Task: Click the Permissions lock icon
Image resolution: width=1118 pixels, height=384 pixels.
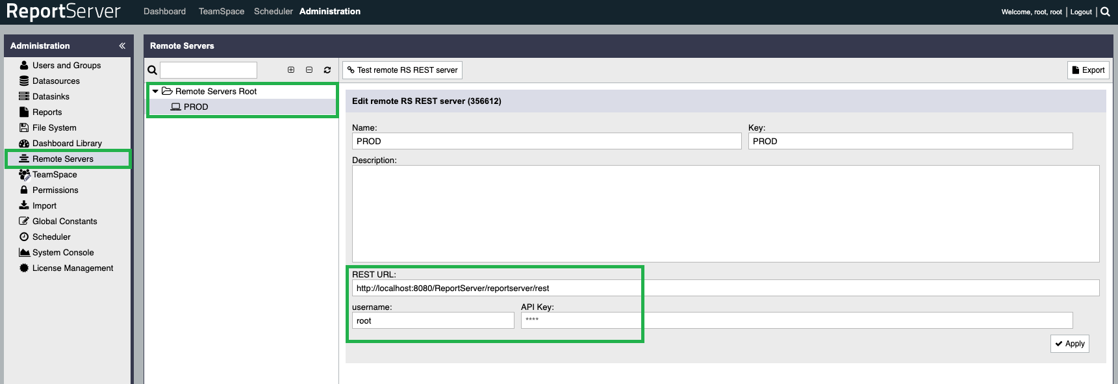Action: (24, 190)
